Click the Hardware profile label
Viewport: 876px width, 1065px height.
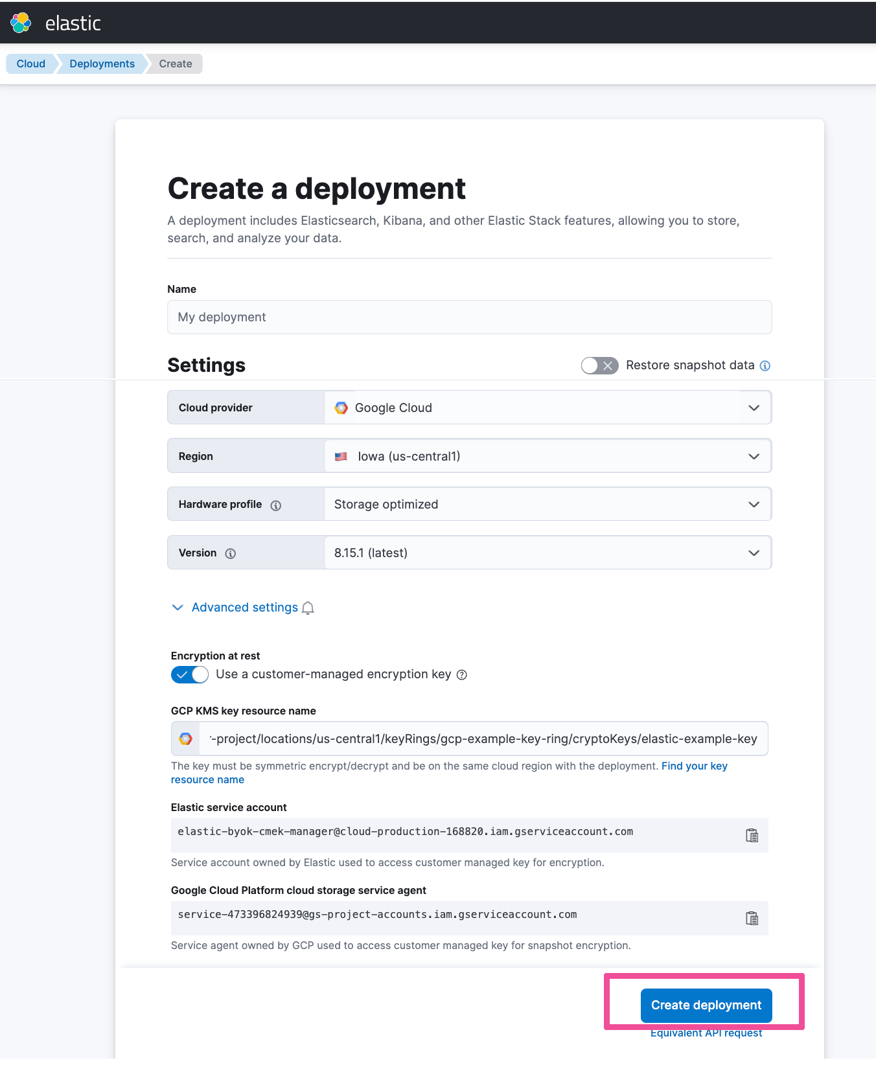coord(220,505)
